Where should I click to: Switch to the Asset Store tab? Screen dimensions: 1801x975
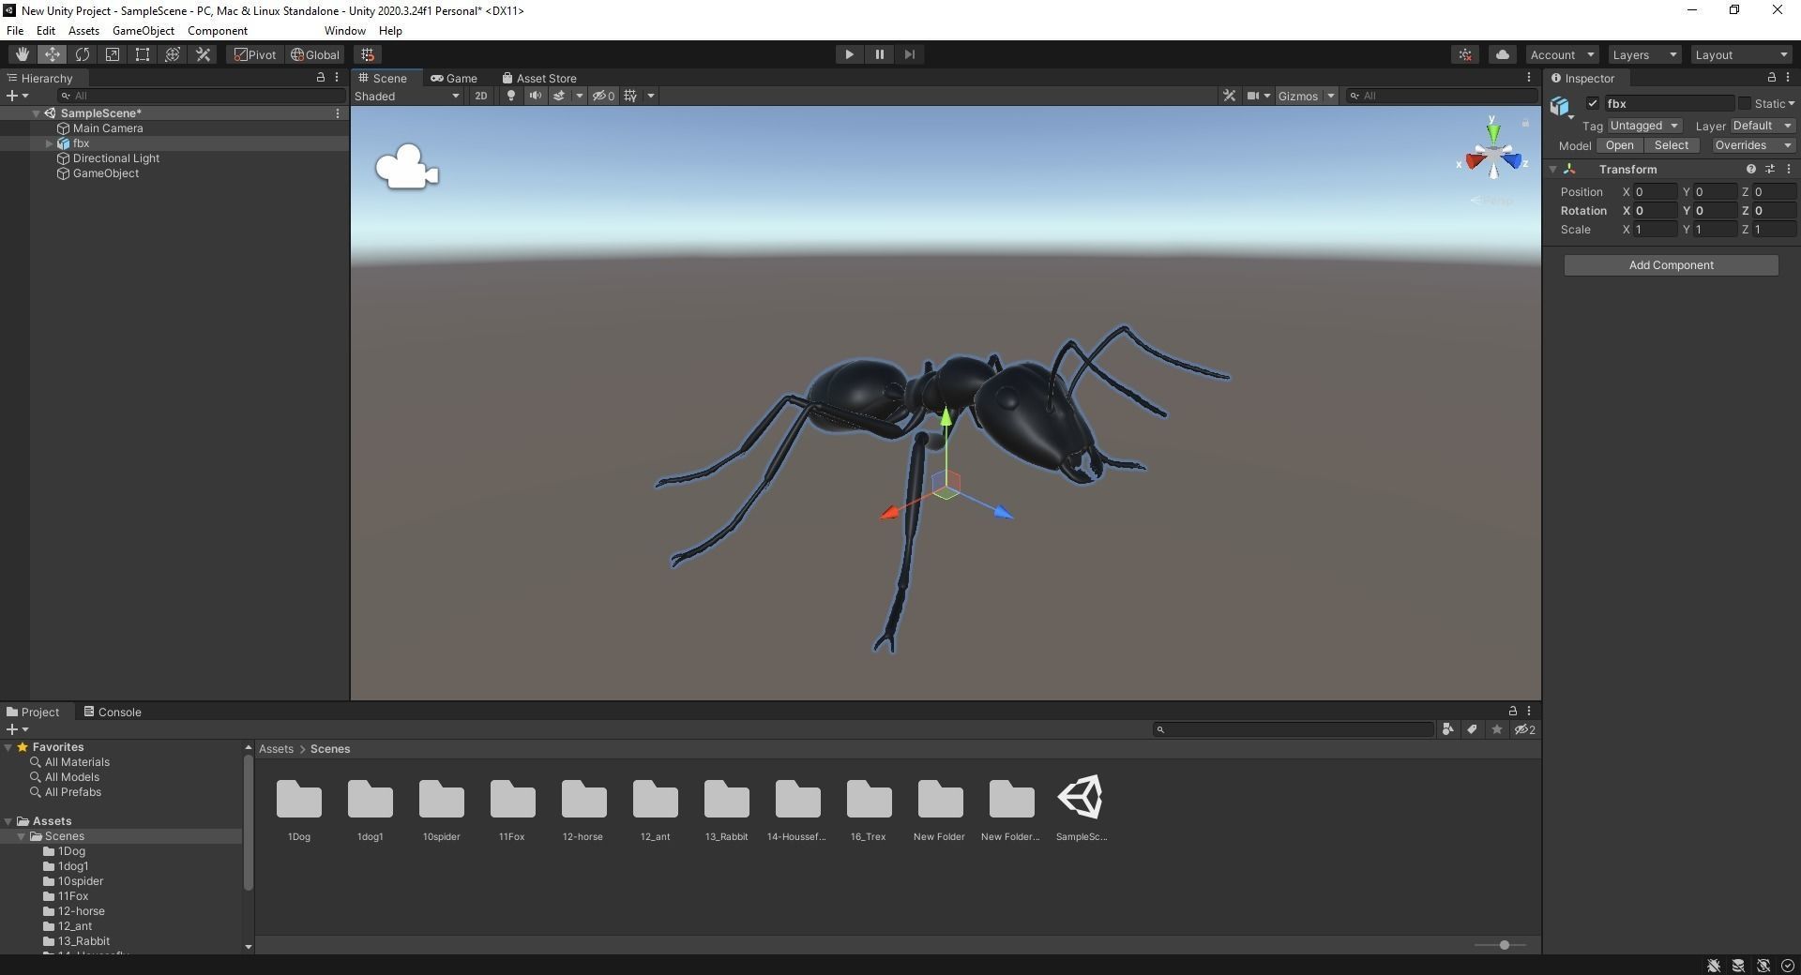(539, 79)
